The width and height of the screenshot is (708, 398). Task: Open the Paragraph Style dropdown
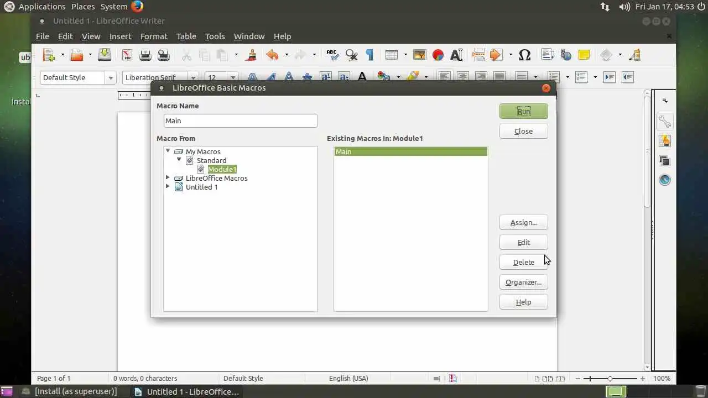111,78
